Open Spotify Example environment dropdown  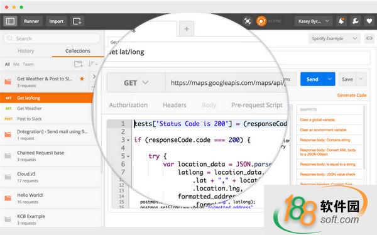tap(334, 38)
